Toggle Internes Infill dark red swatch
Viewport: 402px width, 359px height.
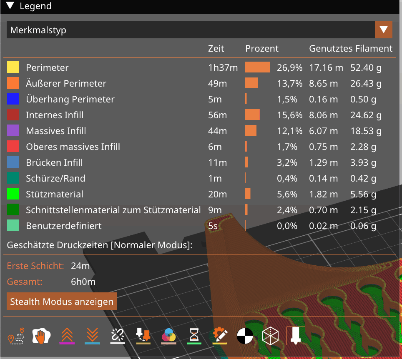pyautogui.click(x=13, y=115)
